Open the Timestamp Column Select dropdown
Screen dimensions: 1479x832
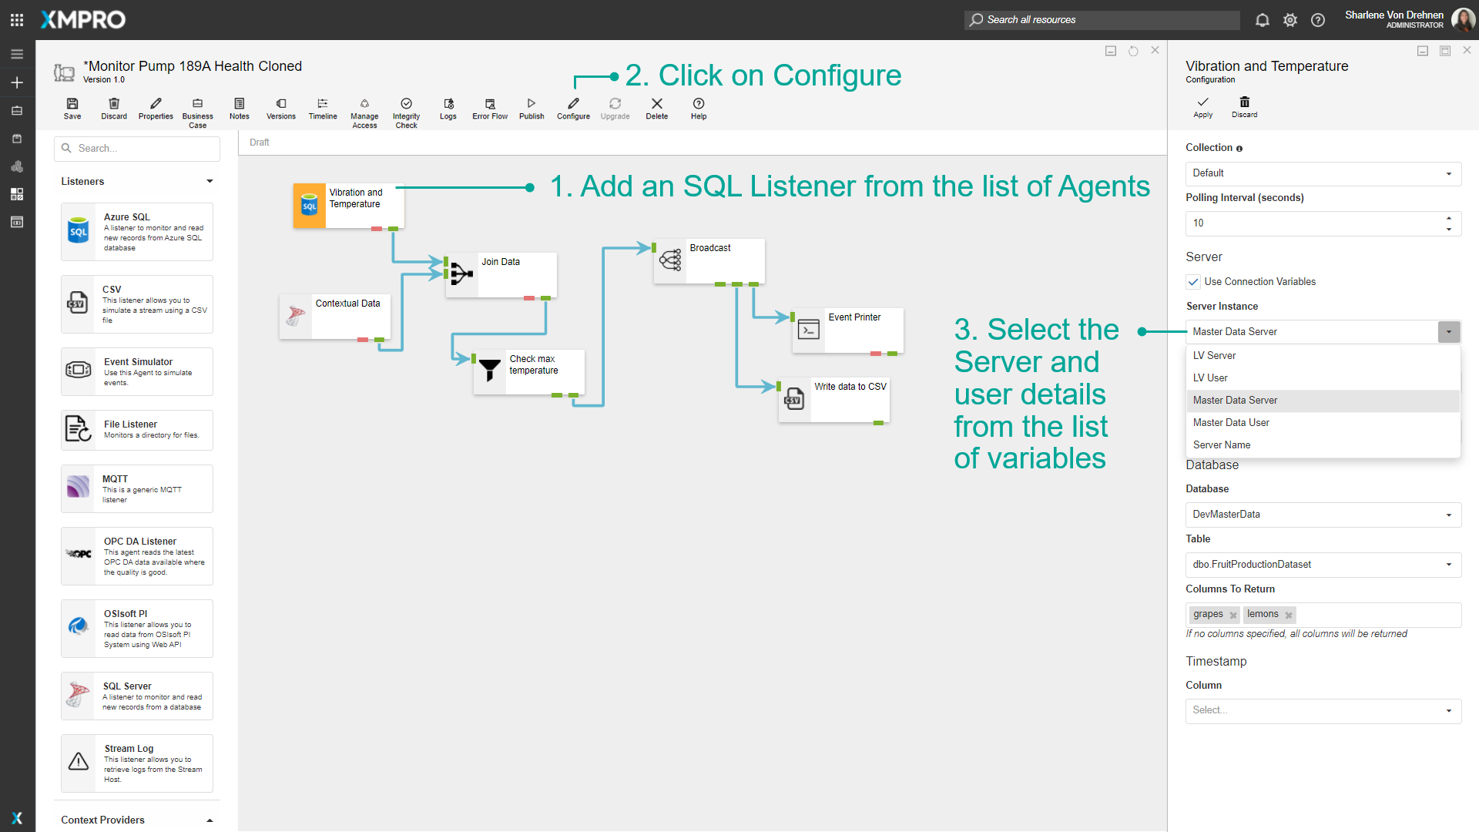click(x=1323, y=710)
